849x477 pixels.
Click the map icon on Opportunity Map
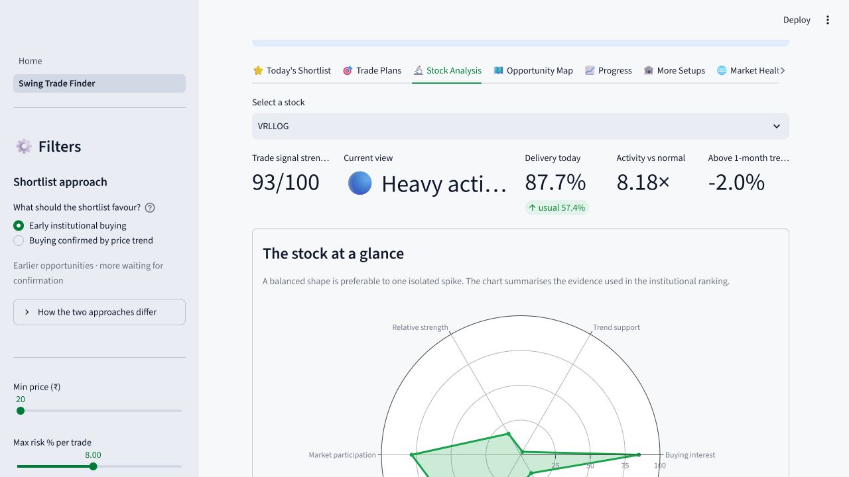tap(499, 70)
